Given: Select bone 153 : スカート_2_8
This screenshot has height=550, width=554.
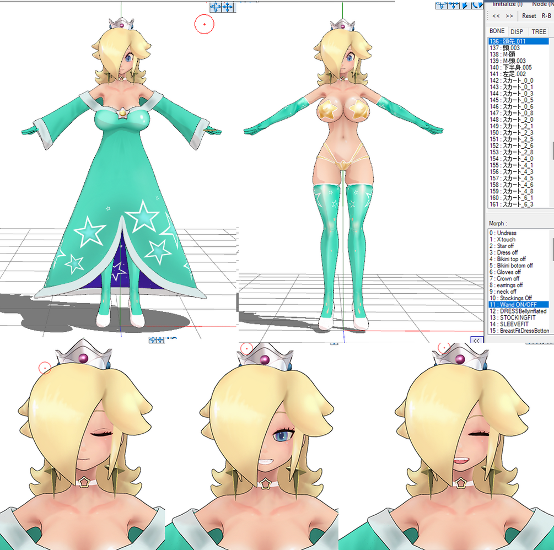Looking at the screenshot, I should [x=518, y=152].
